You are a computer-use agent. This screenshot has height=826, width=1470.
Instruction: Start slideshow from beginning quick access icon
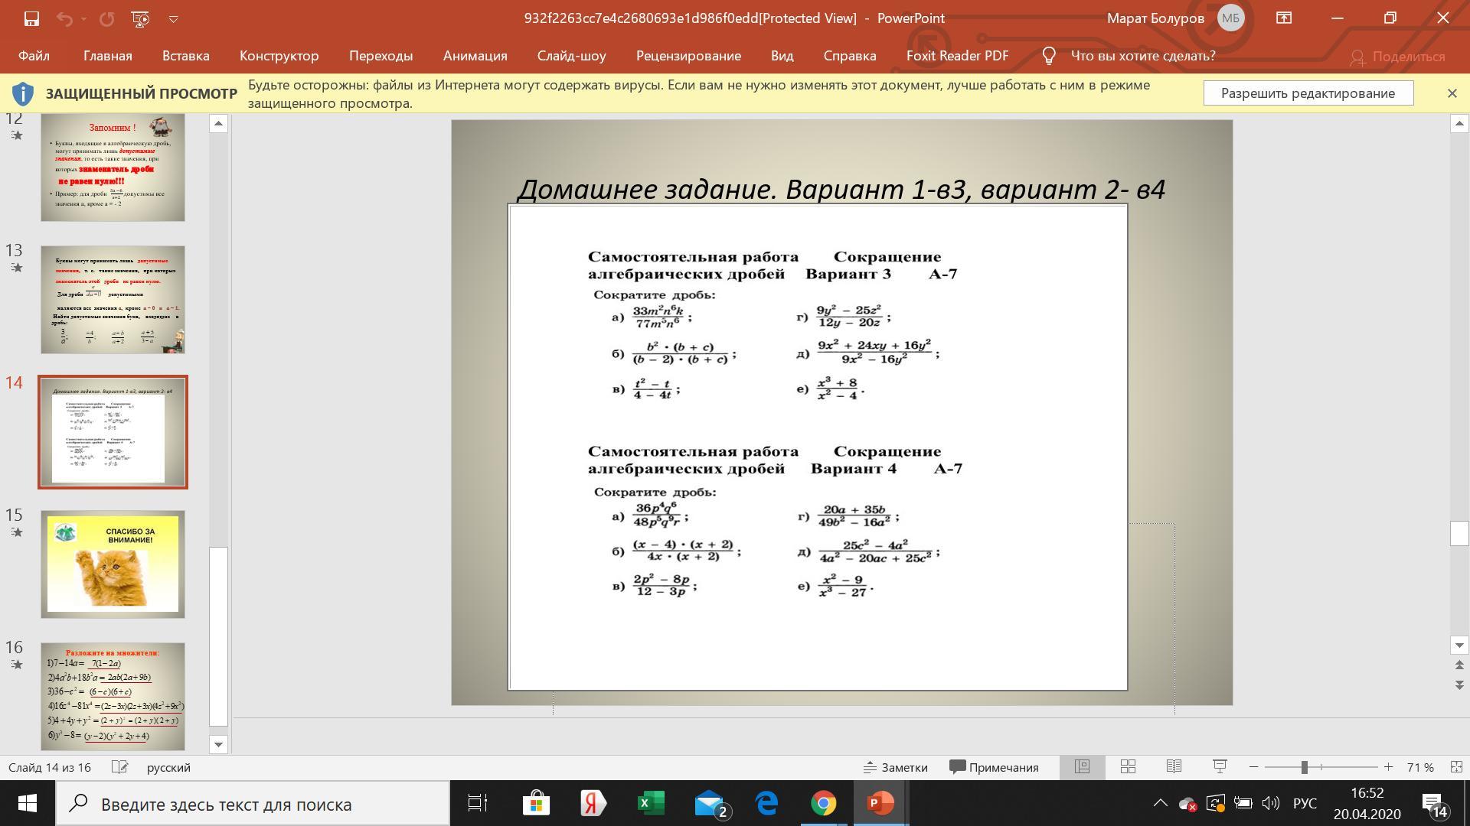pyautogui.click(x=140, y=18)
